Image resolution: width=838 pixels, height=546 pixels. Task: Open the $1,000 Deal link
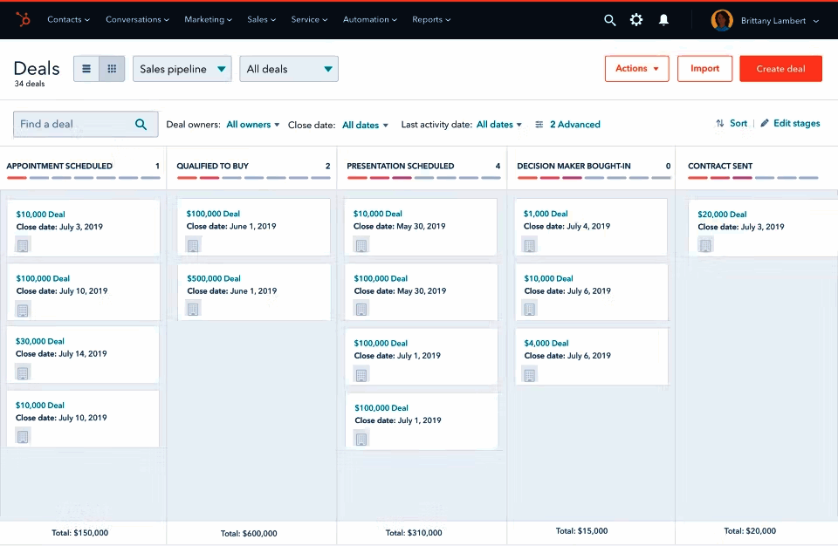[546, 213]
